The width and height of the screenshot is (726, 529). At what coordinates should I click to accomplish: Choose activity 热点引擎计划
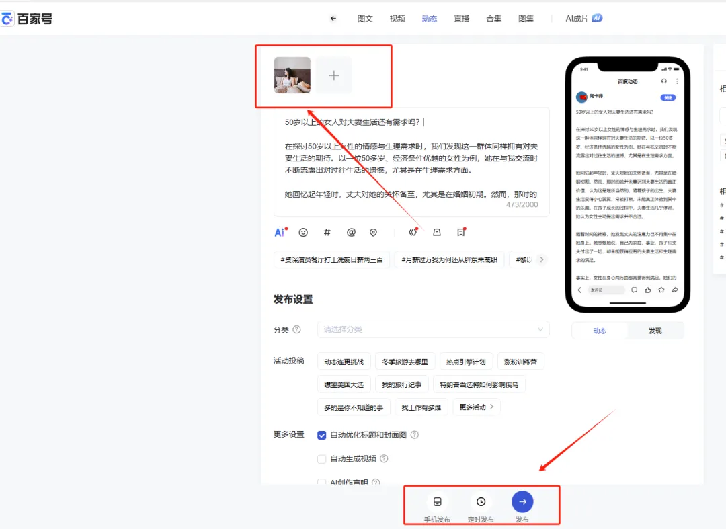(x=466, y=362)
